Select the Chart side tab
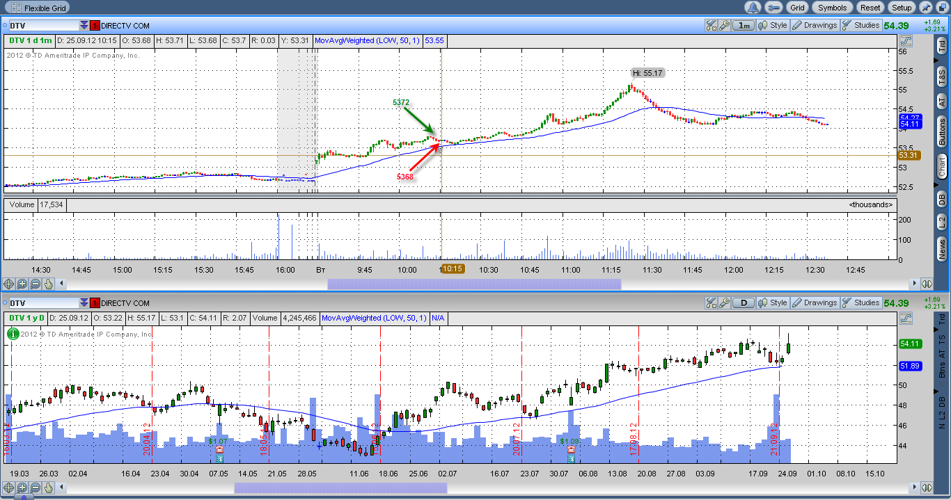This screenshot has height=500, width=951. pyautogui.click(x=942, y=168)
